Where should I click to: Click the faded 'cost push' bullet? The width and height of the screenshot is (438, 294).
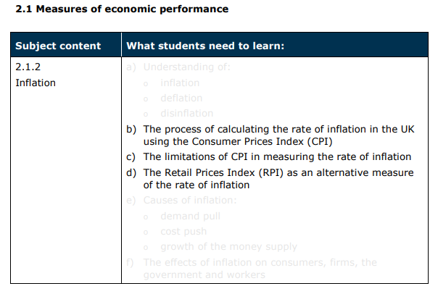(x=183, y=232)
